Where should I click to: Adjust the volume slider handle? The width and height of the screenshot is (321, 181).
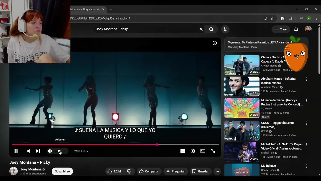(59, 151)
